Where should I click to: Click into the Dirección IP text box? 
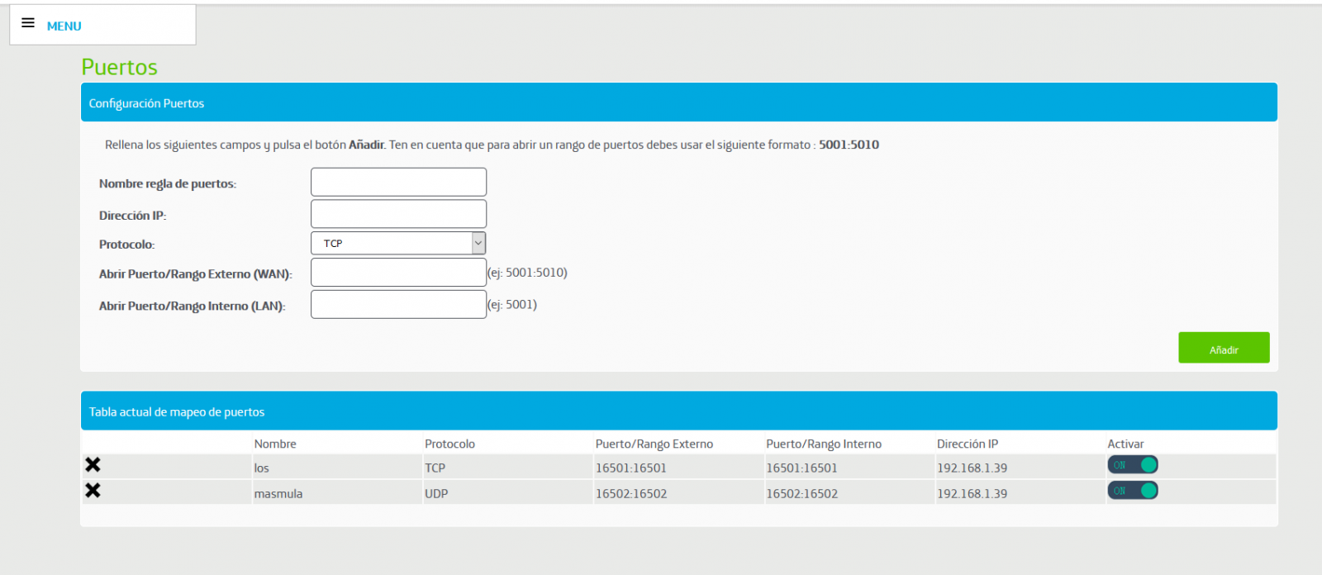click(x=398, y=214)
